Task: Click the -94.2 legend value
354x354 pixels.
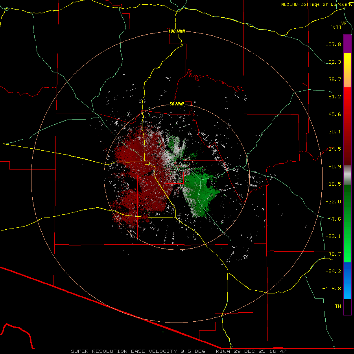Action: 333,271
